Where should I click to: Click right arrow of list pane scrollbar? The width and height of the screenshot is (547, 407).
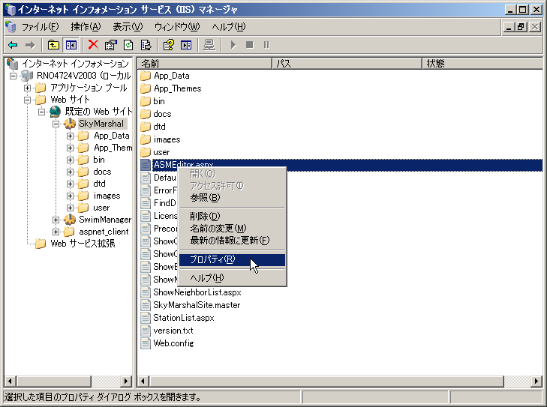click(x=536, y=382)
